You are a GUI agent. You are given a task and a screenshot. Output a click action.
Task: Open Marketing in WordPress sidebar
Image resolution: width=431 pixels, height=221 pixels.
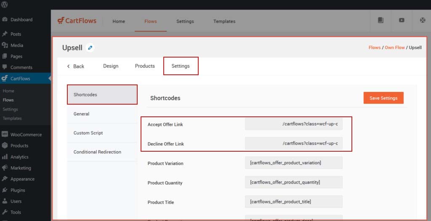coord(21,168)
